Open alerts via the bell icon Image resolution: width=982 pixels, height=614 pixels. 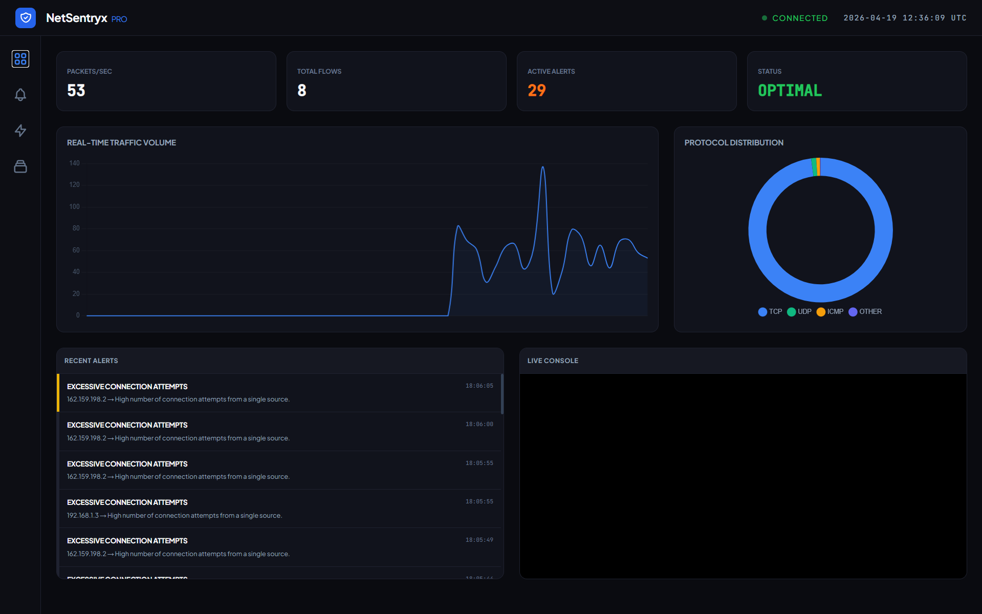[20, 95]
